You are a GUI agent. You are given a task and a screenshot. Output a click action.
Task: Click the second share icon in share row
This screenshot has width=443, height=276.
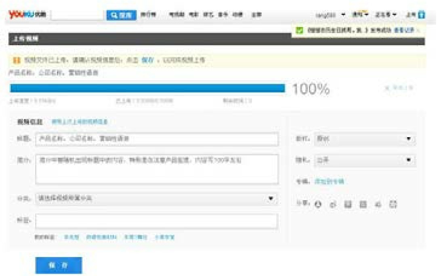333,205
